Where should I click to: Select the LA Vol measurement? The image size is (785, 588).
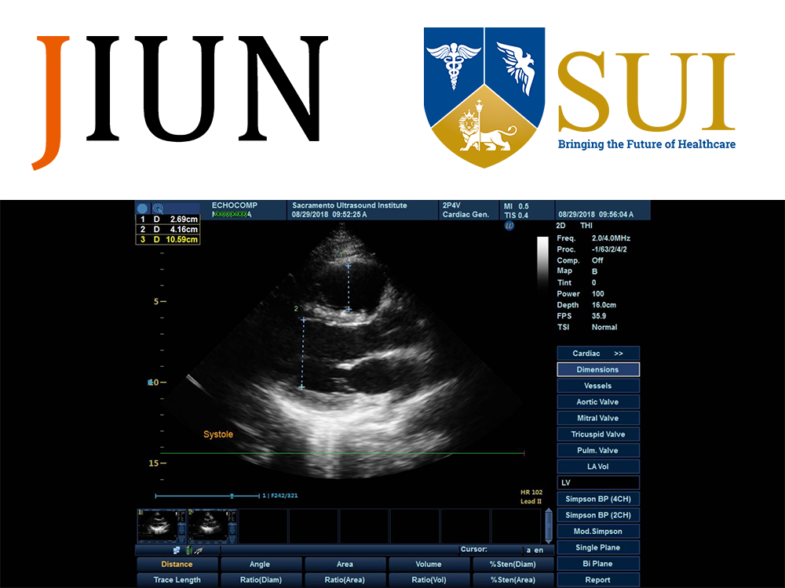coord(598,466)
